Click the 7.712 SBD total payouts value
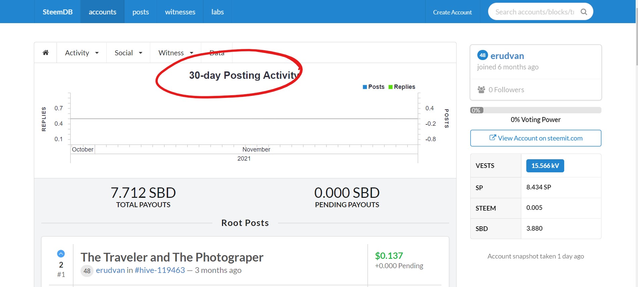 point(143,193)
